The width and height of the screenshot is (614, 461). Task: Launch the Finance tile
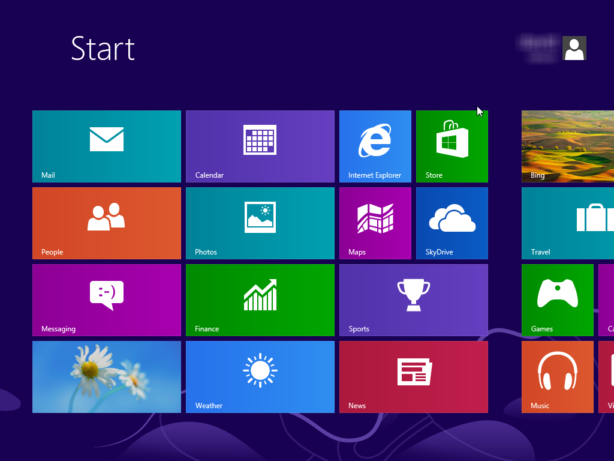[260, 300]
